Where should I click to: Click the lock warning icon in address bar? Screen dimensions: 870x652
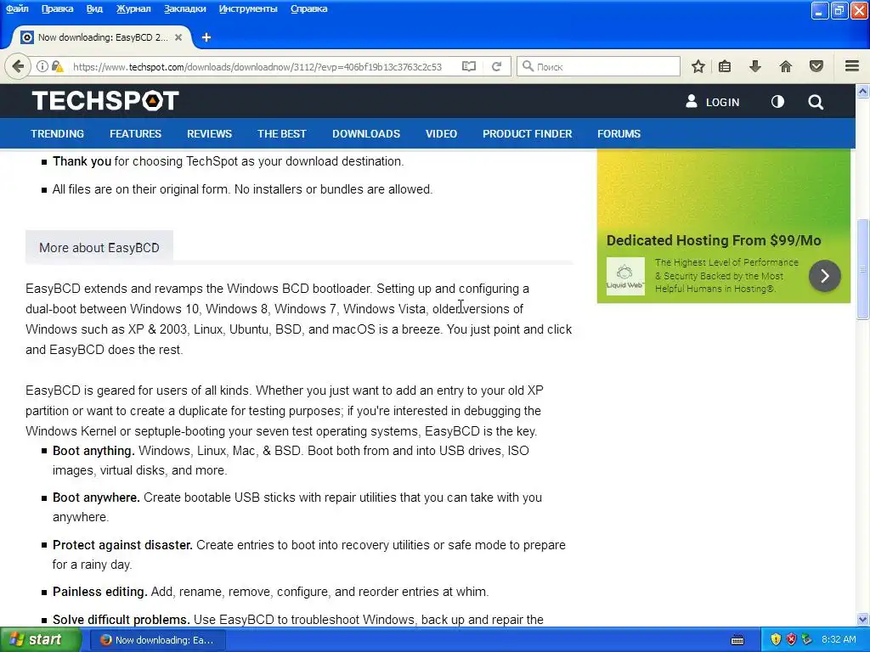[x=57, y=66]
